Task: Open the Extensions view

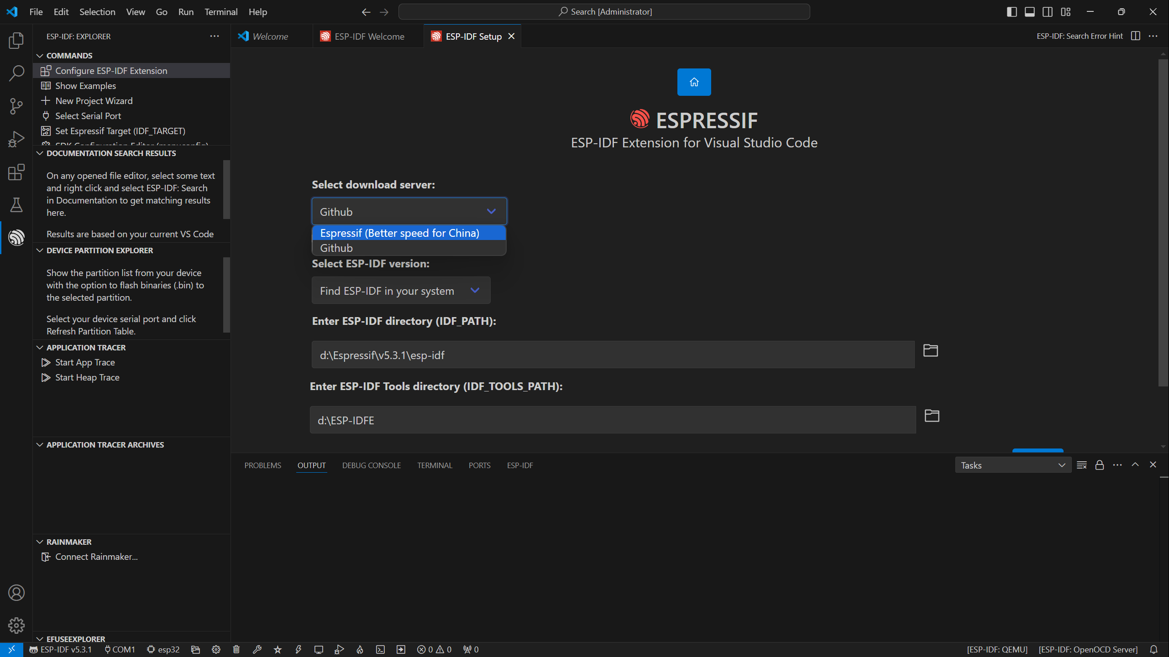Action: (x=16, y=172)
